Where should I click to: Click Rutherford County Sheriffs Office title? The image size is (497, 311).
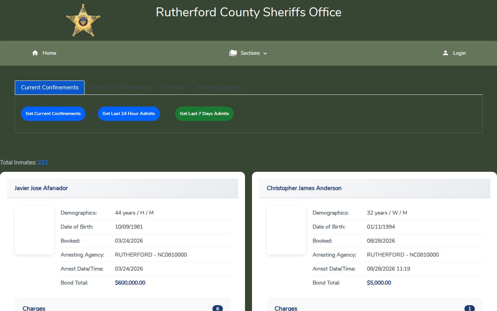click(x=248, y=12)
